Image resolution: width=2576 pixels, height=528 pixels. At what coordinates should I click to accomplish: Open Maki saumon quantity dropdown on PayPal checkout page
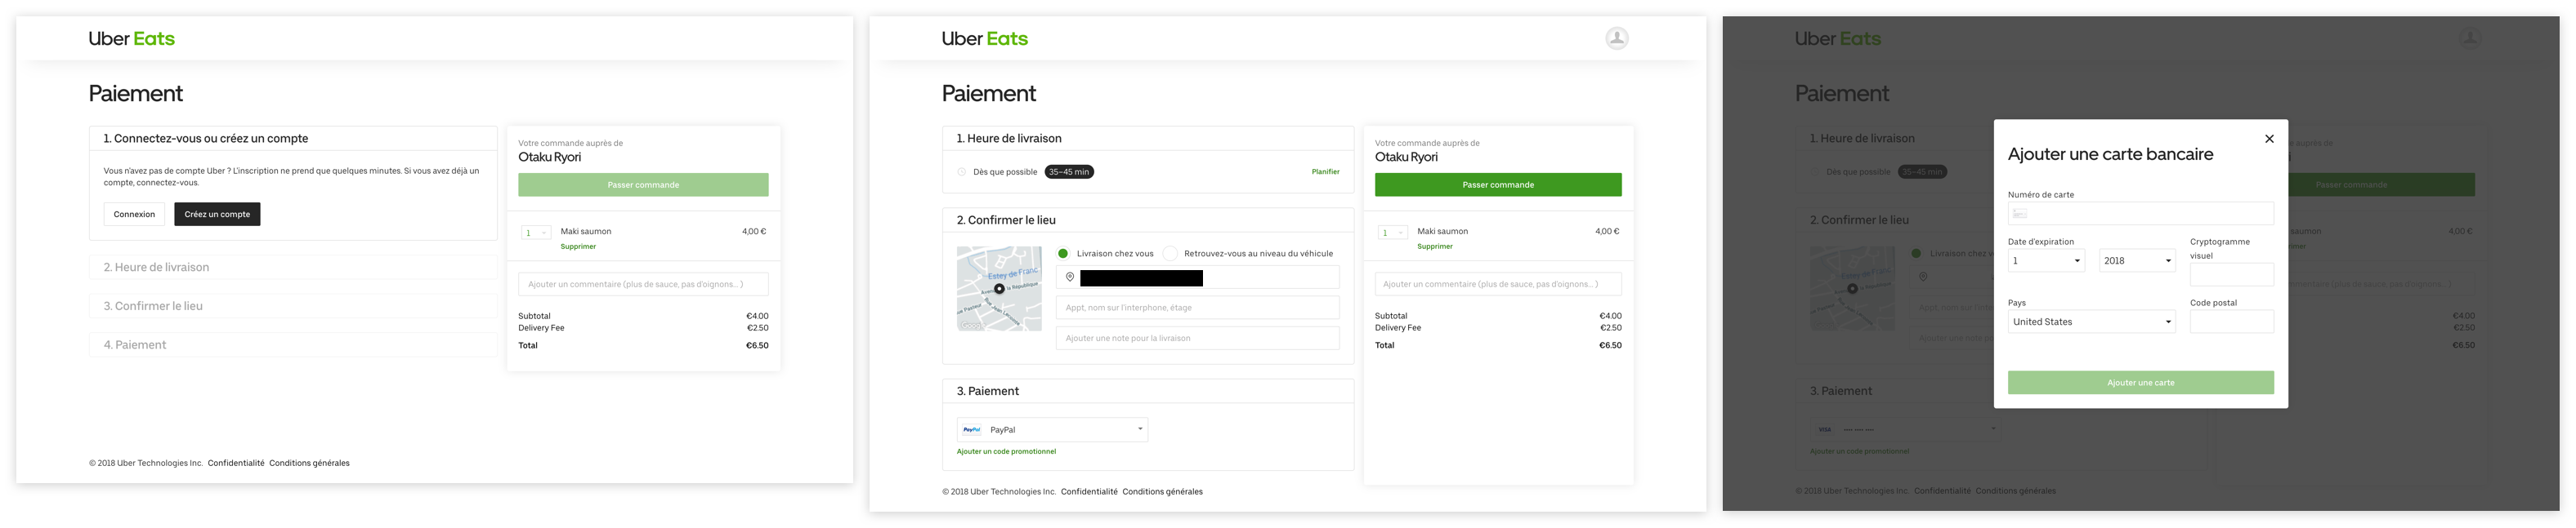[1392, 233]
